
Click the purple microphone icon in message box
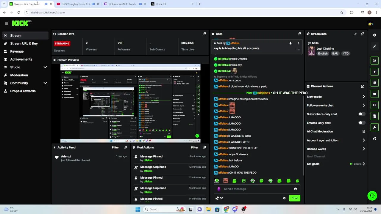coord(219,189)
